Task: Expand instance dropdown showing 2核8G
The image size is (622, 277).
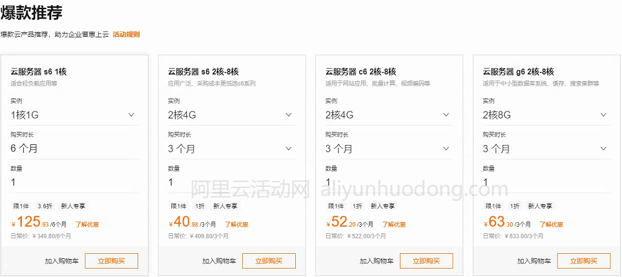Action: tap(546, 115)
